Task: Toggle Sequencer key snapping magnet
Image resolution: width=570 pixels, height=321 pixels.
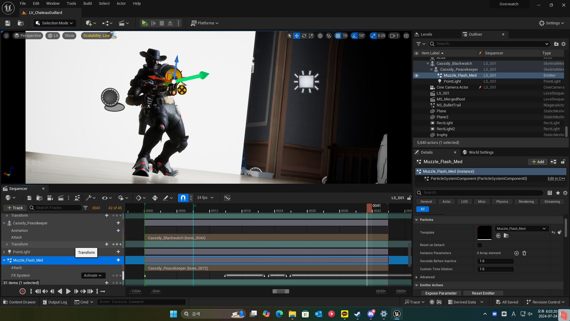Action: [183, 198]
